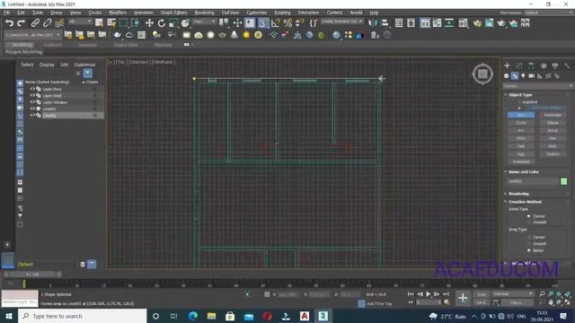Open the Graph Editors menu
The height and width of the screenshot is (323, 575).
pyautogui.click(x=173, y=13)
